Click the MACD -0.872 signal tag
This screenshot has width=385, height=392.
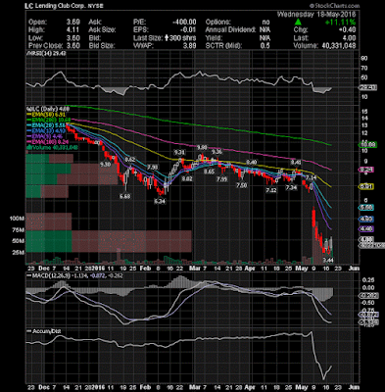click(368, 315)
